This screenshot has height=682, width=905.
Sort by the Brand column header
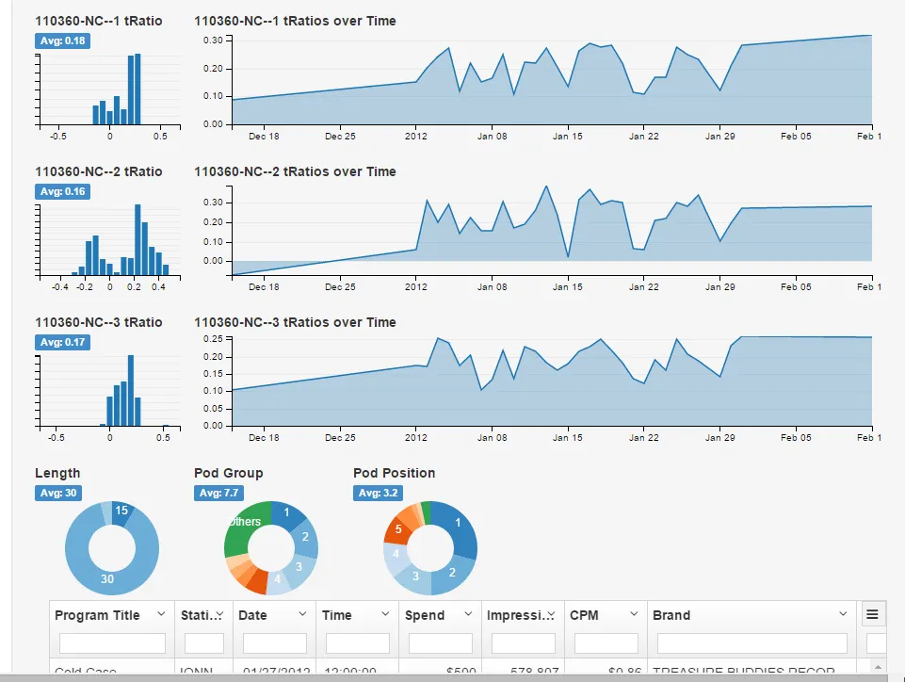[x=671, y=616]
